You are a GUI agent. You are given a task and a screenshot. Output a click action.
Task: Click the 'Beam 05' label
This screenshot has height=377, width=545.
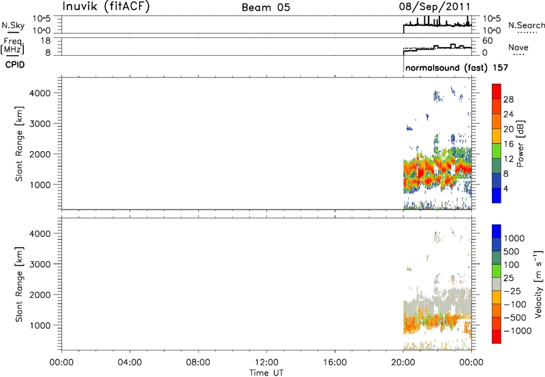click(266, 7)
